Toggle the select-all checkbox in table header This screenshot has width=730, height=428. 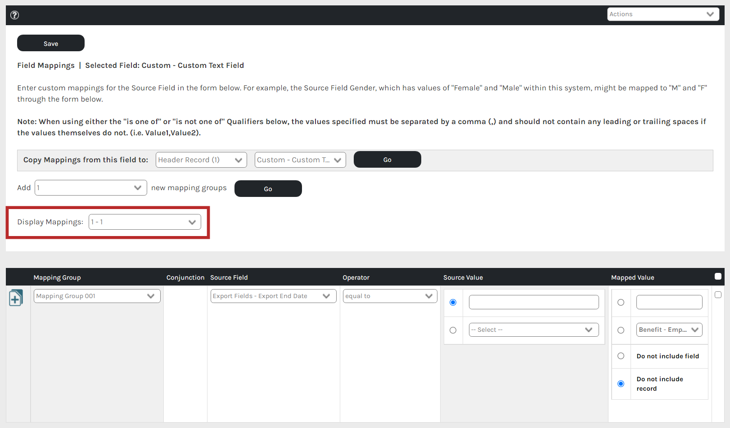(x=718, y=276)
